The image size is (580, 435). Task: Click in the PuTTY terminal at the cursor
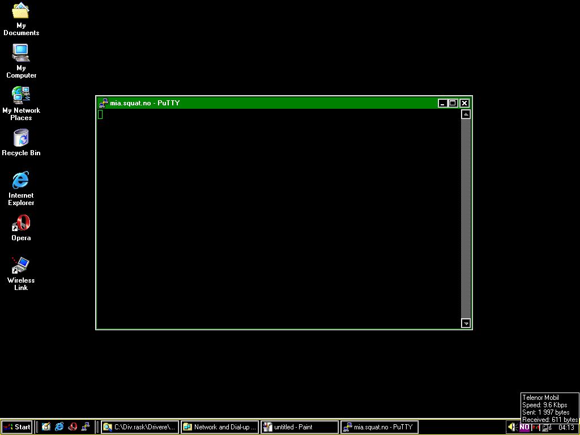[x=100, y=114]
